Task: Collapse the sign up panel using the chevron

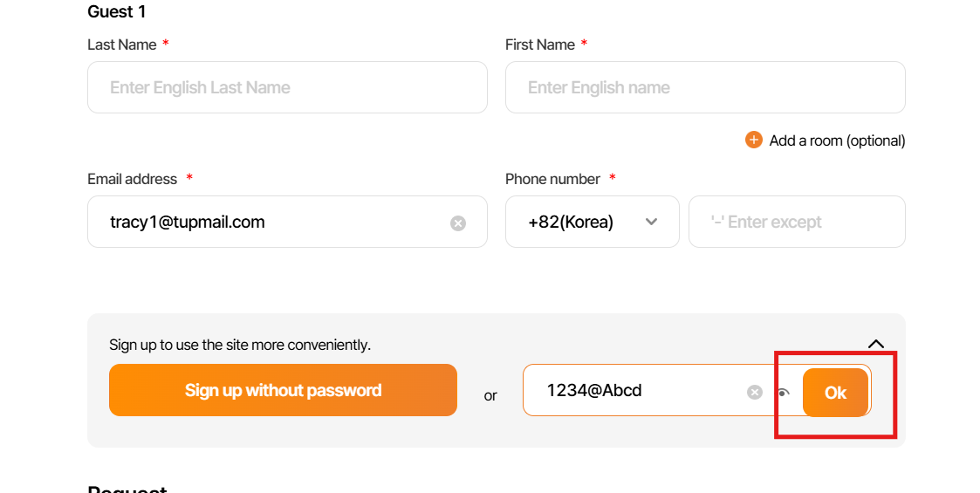Action: [x=876, y=344]
